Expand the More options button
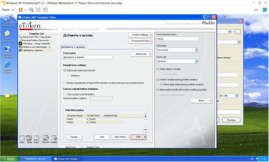The width and height of the screenshot is (269, 162). tap(201, 101)
